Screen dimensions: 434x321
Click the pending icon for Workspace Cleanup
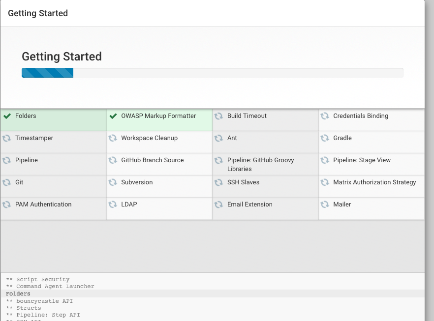tap(113, 138)
